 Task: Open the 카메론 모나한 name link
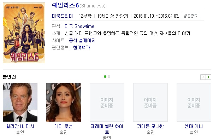click(150, 127)
